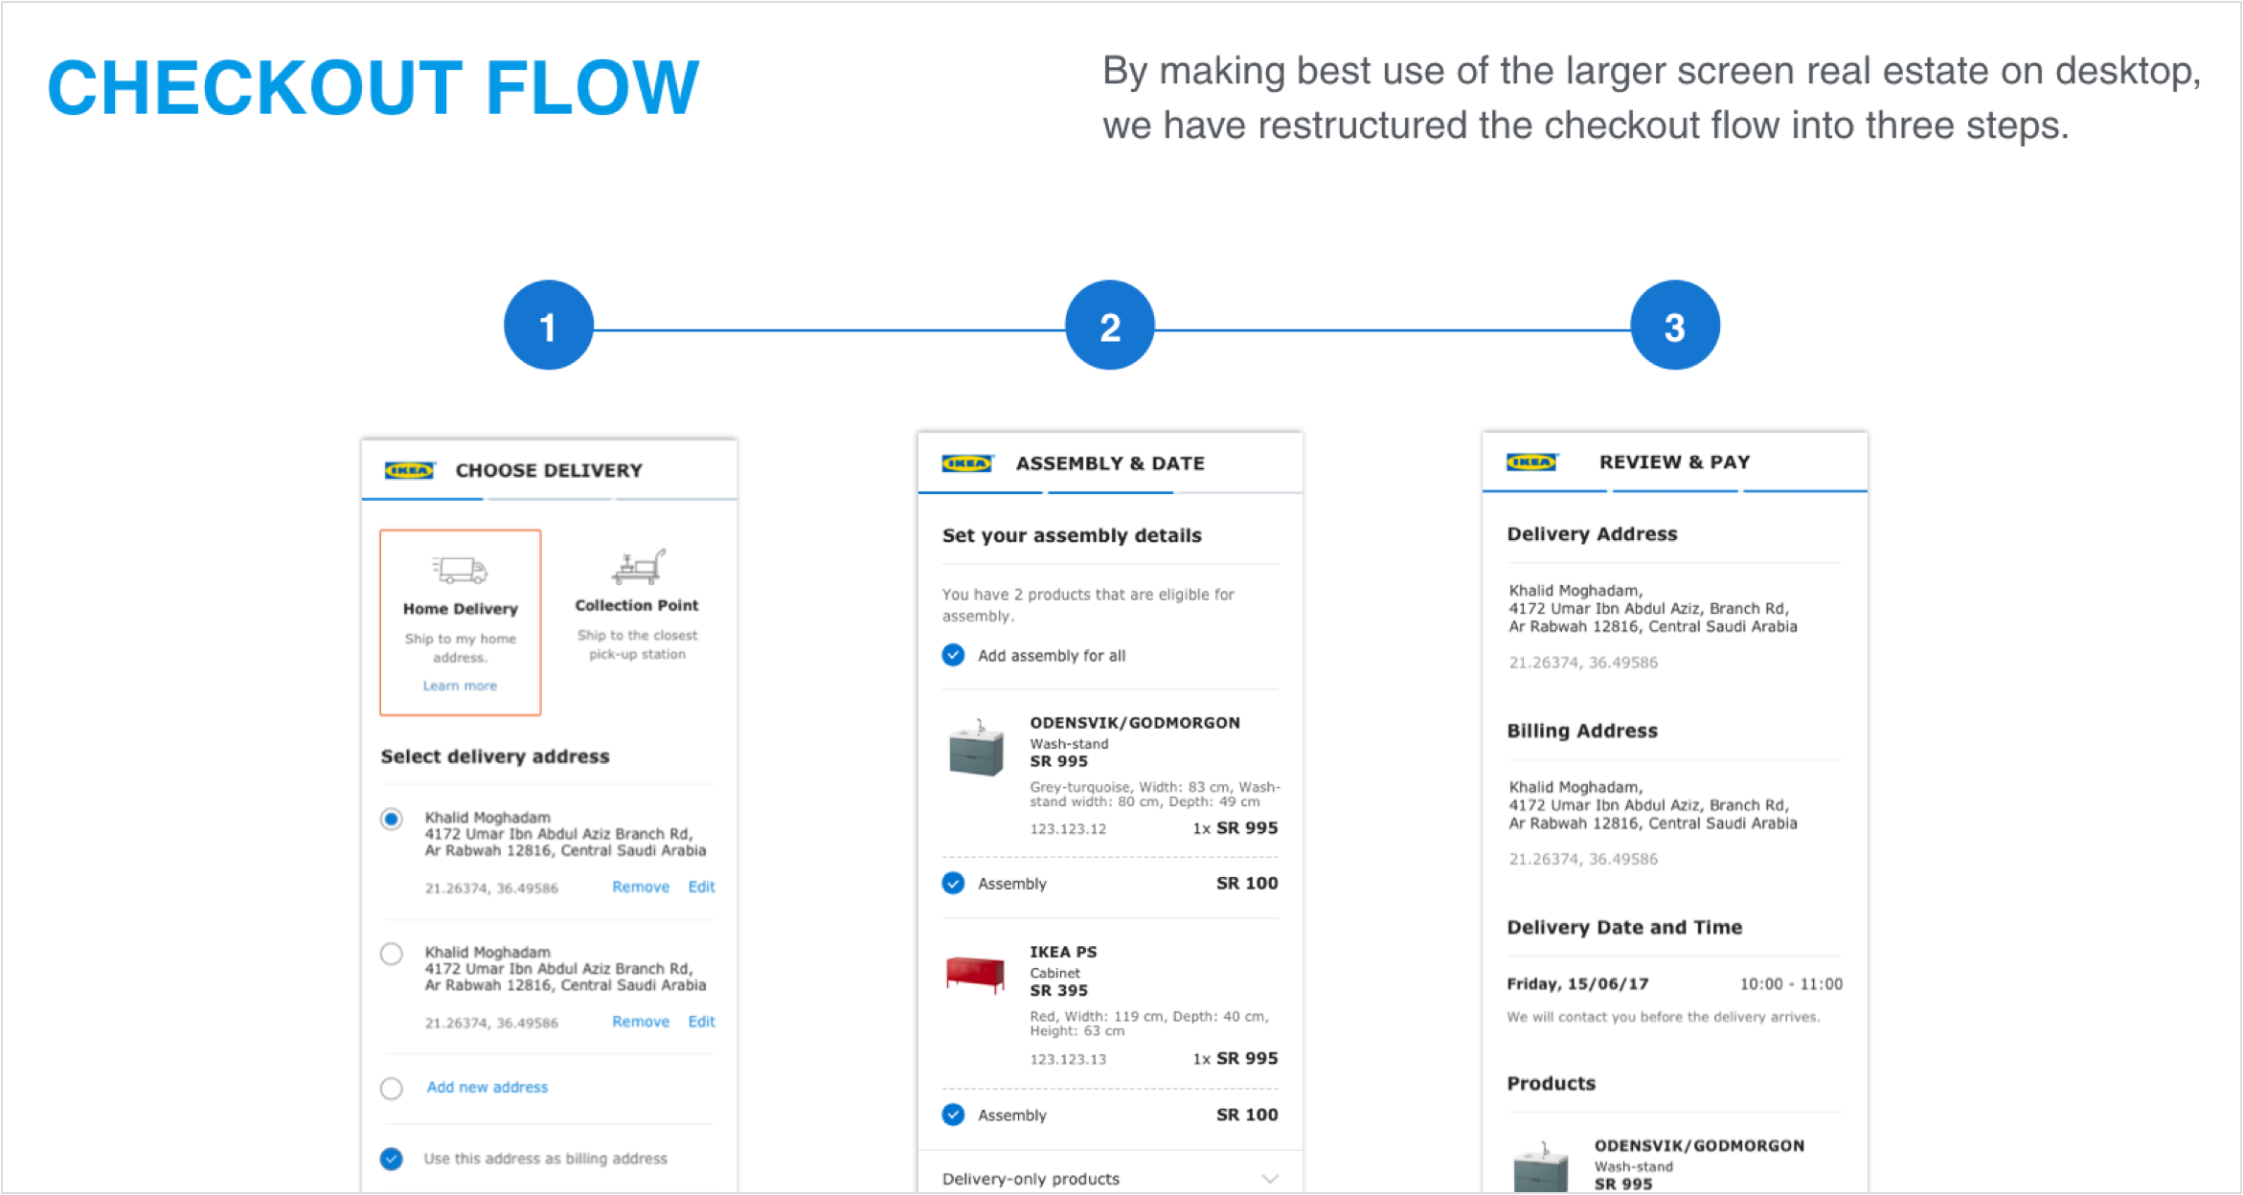Click the IKEA logo on Choose Delivery panel
This screenshot has width=2243, height=1195.
tap(410, 470)
